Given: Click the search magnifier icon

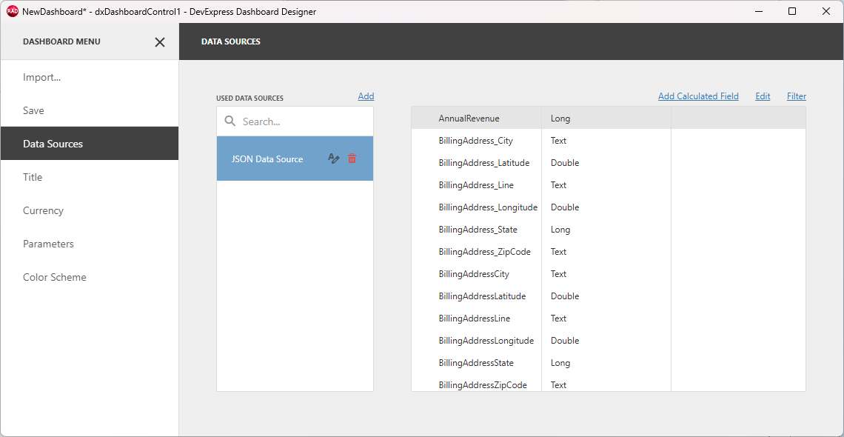Looking at the screenshot, I should pos(230,121).
